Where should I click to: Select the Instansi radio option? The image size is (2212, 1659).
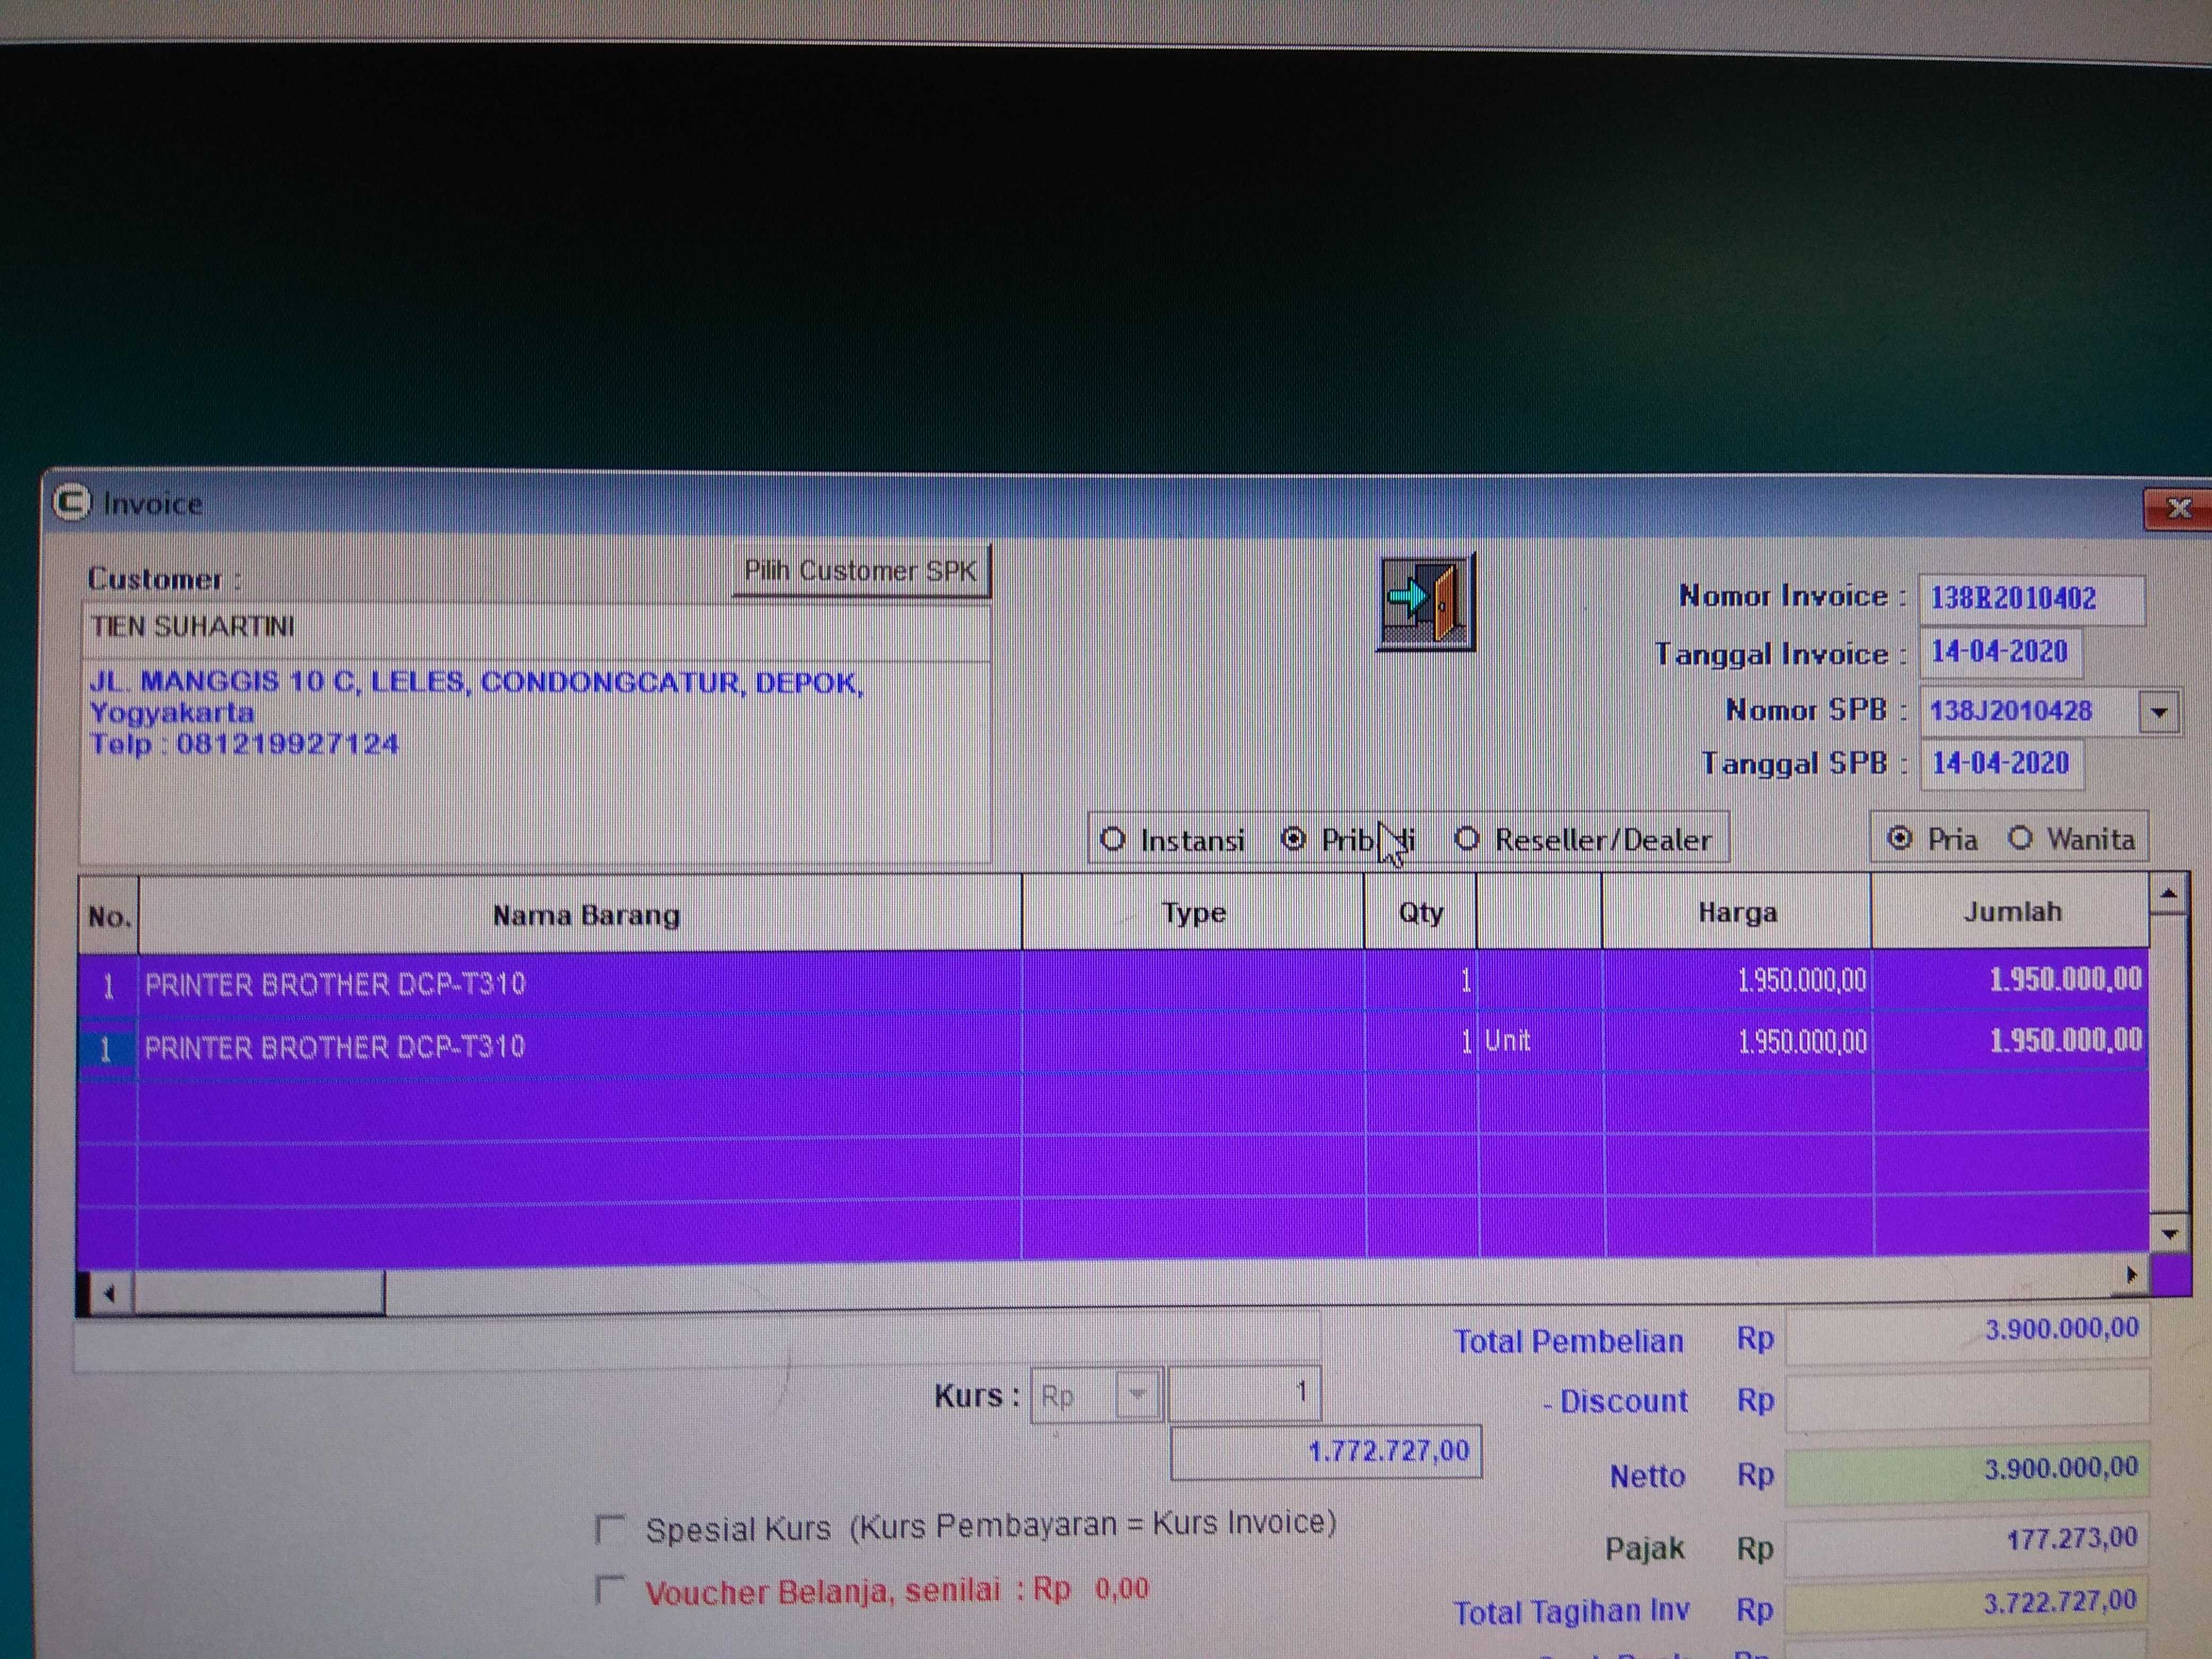coord(1113,839)
